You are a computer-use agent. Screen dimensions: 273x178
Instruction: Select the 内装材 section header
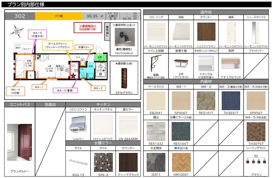[x=206, y=82]
